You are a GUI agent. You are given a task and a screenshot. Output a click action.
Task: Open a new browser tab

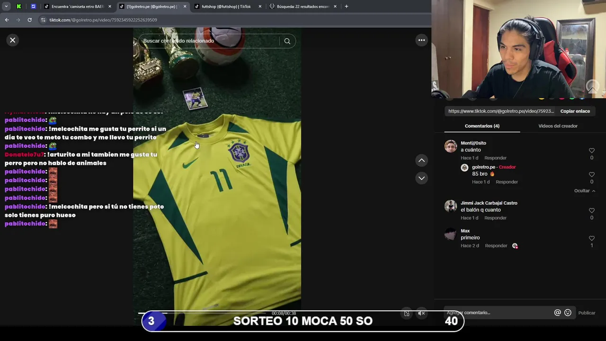tap(347, 7)
